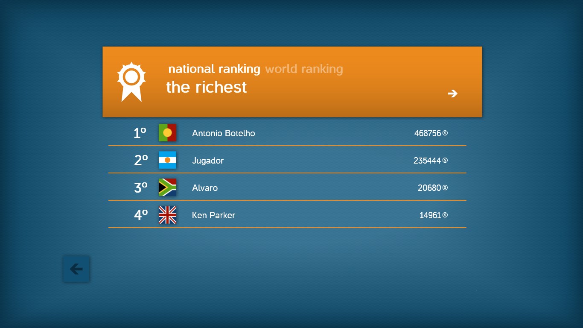Click the Argentina flag beside Jugador
Screen dimensions: 583x328
tap(167, 160)
